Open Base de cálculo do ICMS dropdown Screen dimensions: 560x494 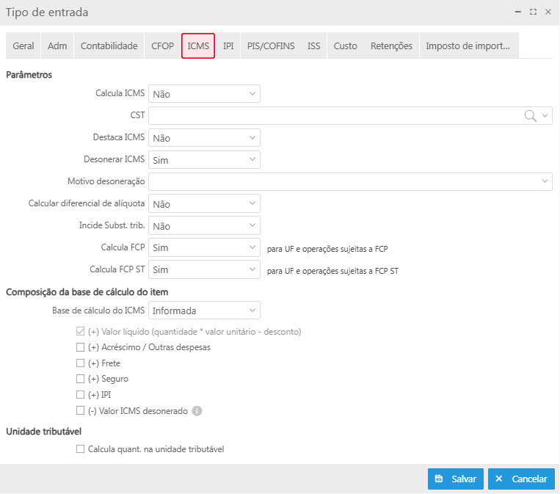pyautogui.click(x=204, y=310)
